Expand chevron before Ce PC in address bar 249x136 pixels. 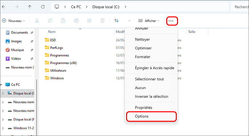point(65,7)
